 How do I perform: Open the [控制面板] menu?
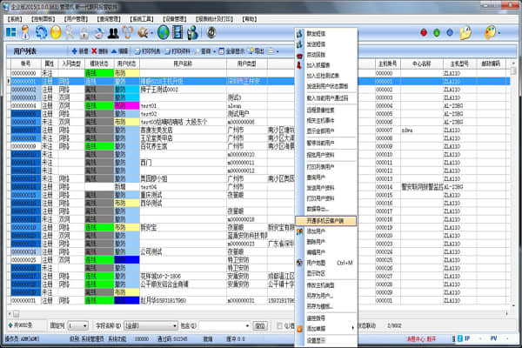click(x=43, y=19)
